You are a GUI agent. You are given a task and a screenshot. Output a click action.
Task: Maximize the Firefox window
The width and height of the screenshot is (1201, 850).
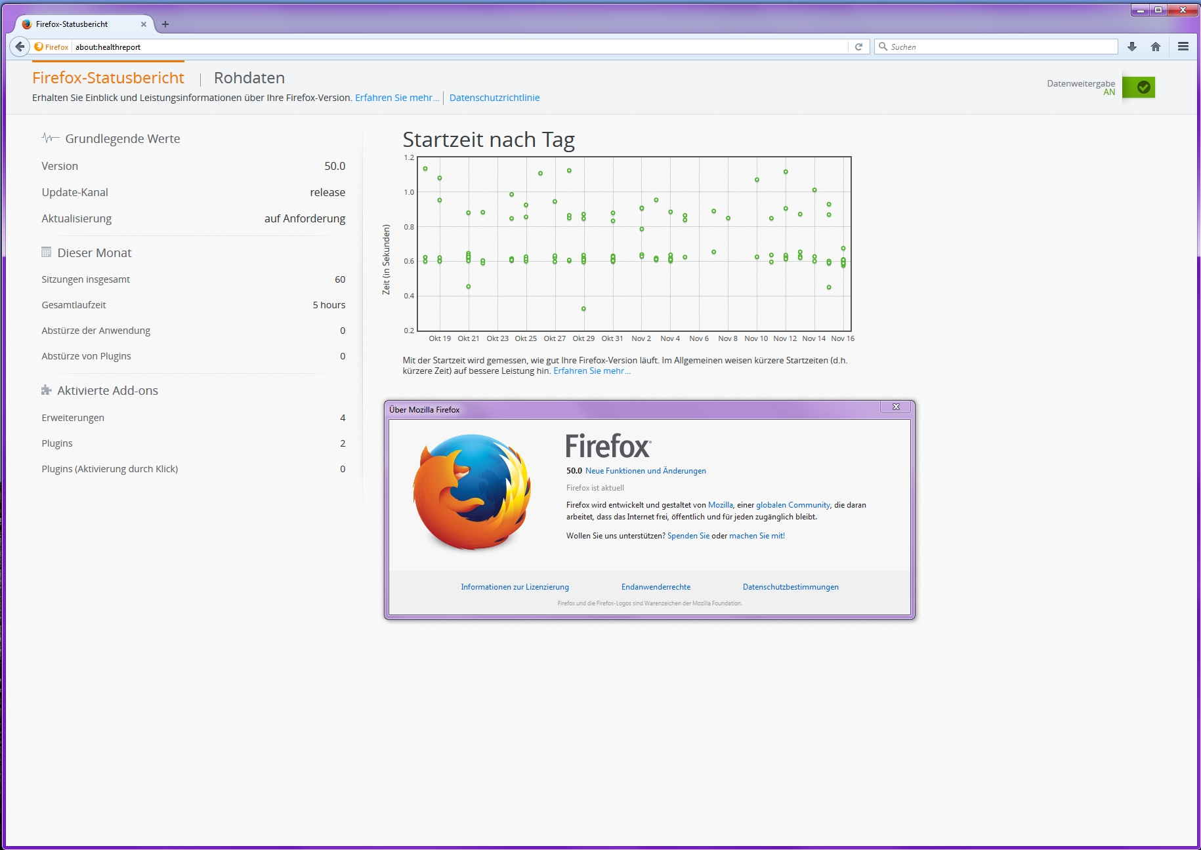[x=1158, y=10]
